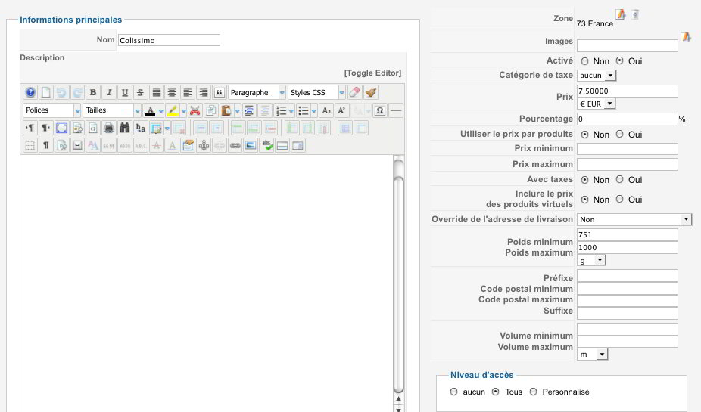Copy selection using copy icon
This screenshot has height=412, width=701.
pos(210,110)
